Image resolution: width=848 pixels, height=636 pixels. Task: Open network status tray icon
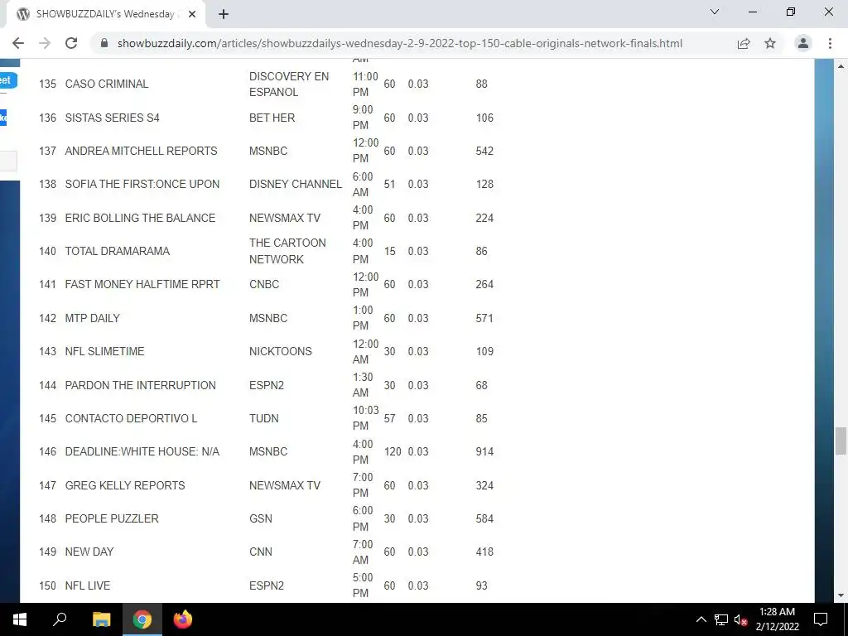pos(721,619)
